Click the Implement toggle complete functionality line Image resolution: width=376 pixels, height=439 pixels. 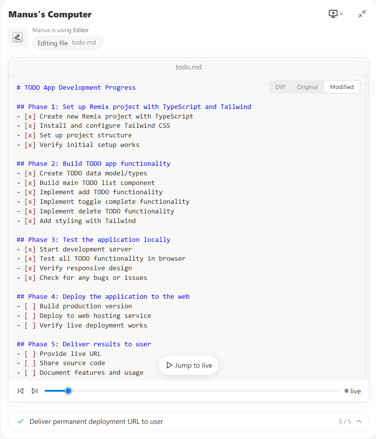click(103, 202)
